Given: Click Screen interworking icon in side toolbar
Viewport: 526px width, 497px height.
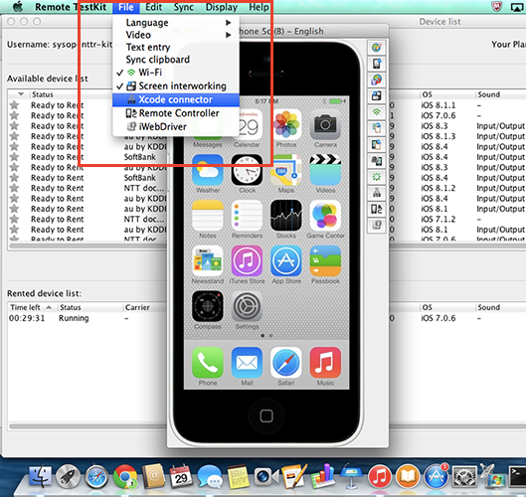Looking at the screenshot, I should pos(377,95).
